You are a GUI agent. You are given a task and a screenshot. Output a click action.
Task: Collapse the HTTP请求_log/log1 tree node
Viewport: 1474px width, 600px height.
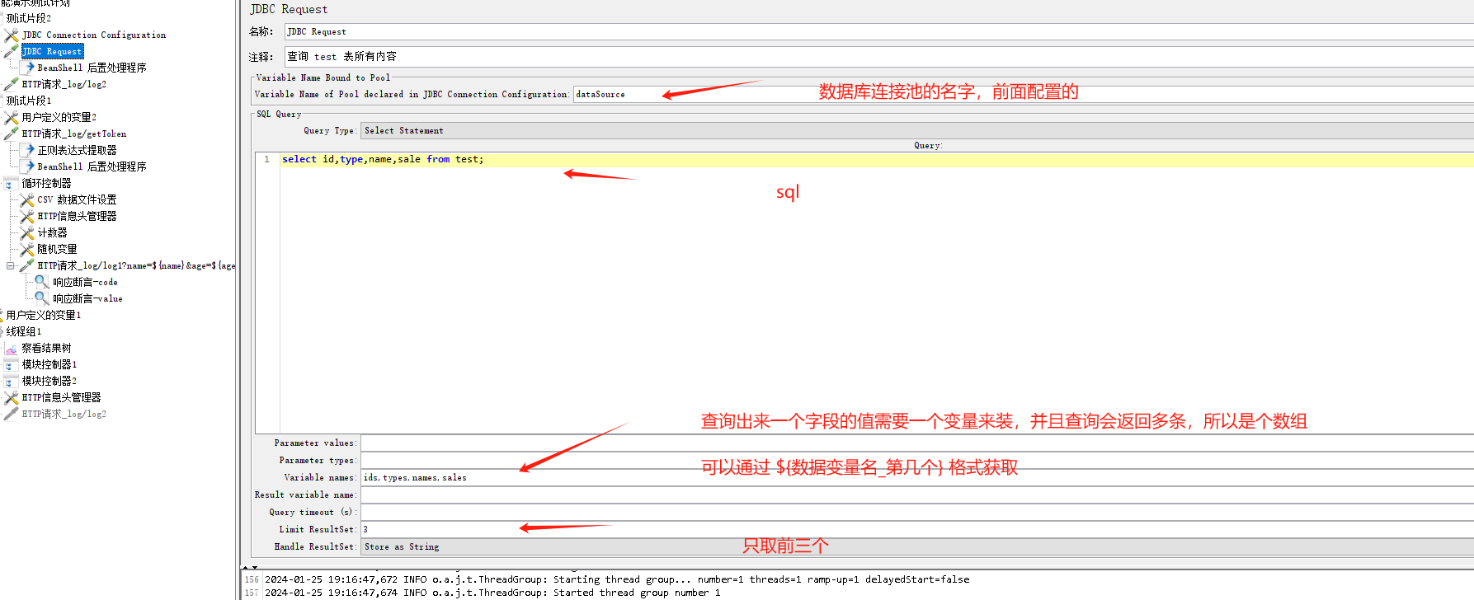(10, 265)
